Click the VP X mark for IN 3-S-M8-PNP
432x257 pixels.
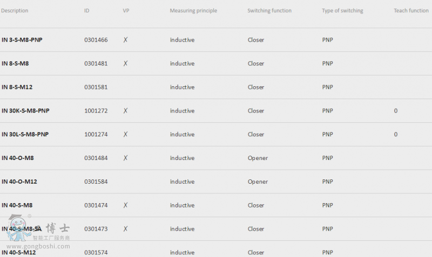(125, 40)
